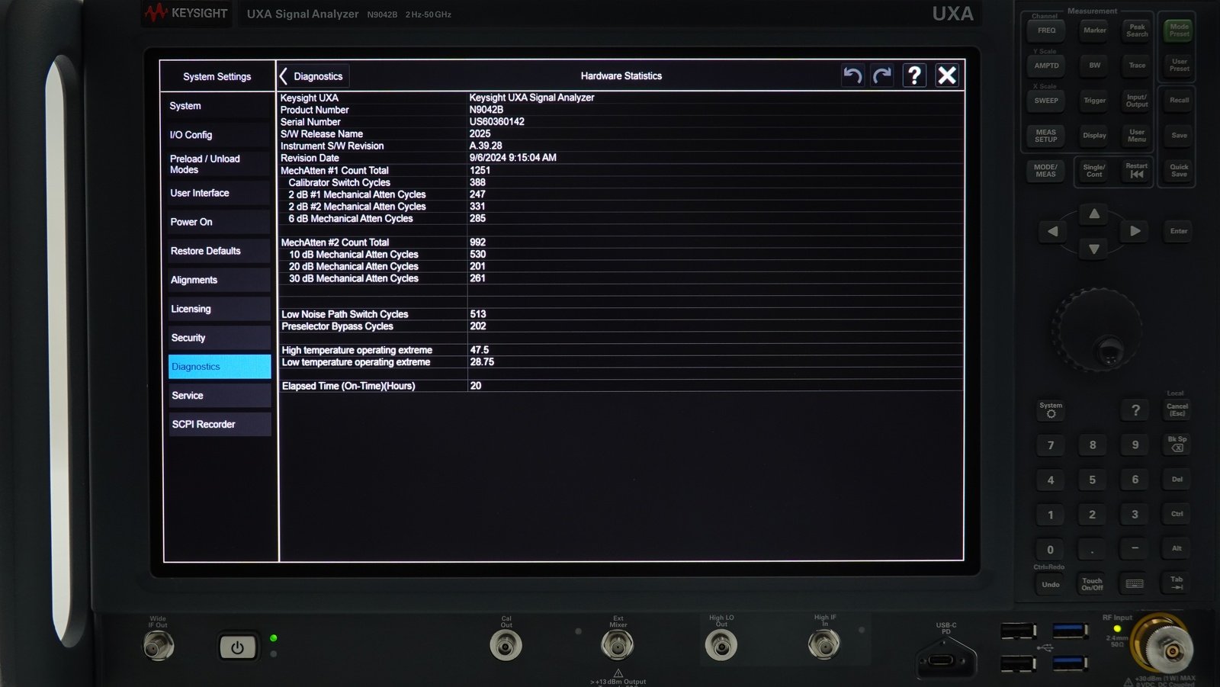Open the Security settings page
1220x687 pixels.
(220, 338)
